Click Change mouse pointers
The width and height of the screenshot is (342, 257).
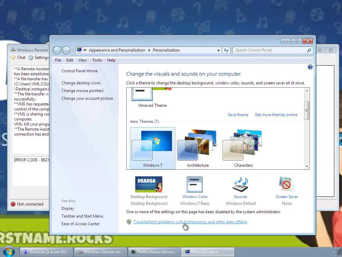pos(82,91)
